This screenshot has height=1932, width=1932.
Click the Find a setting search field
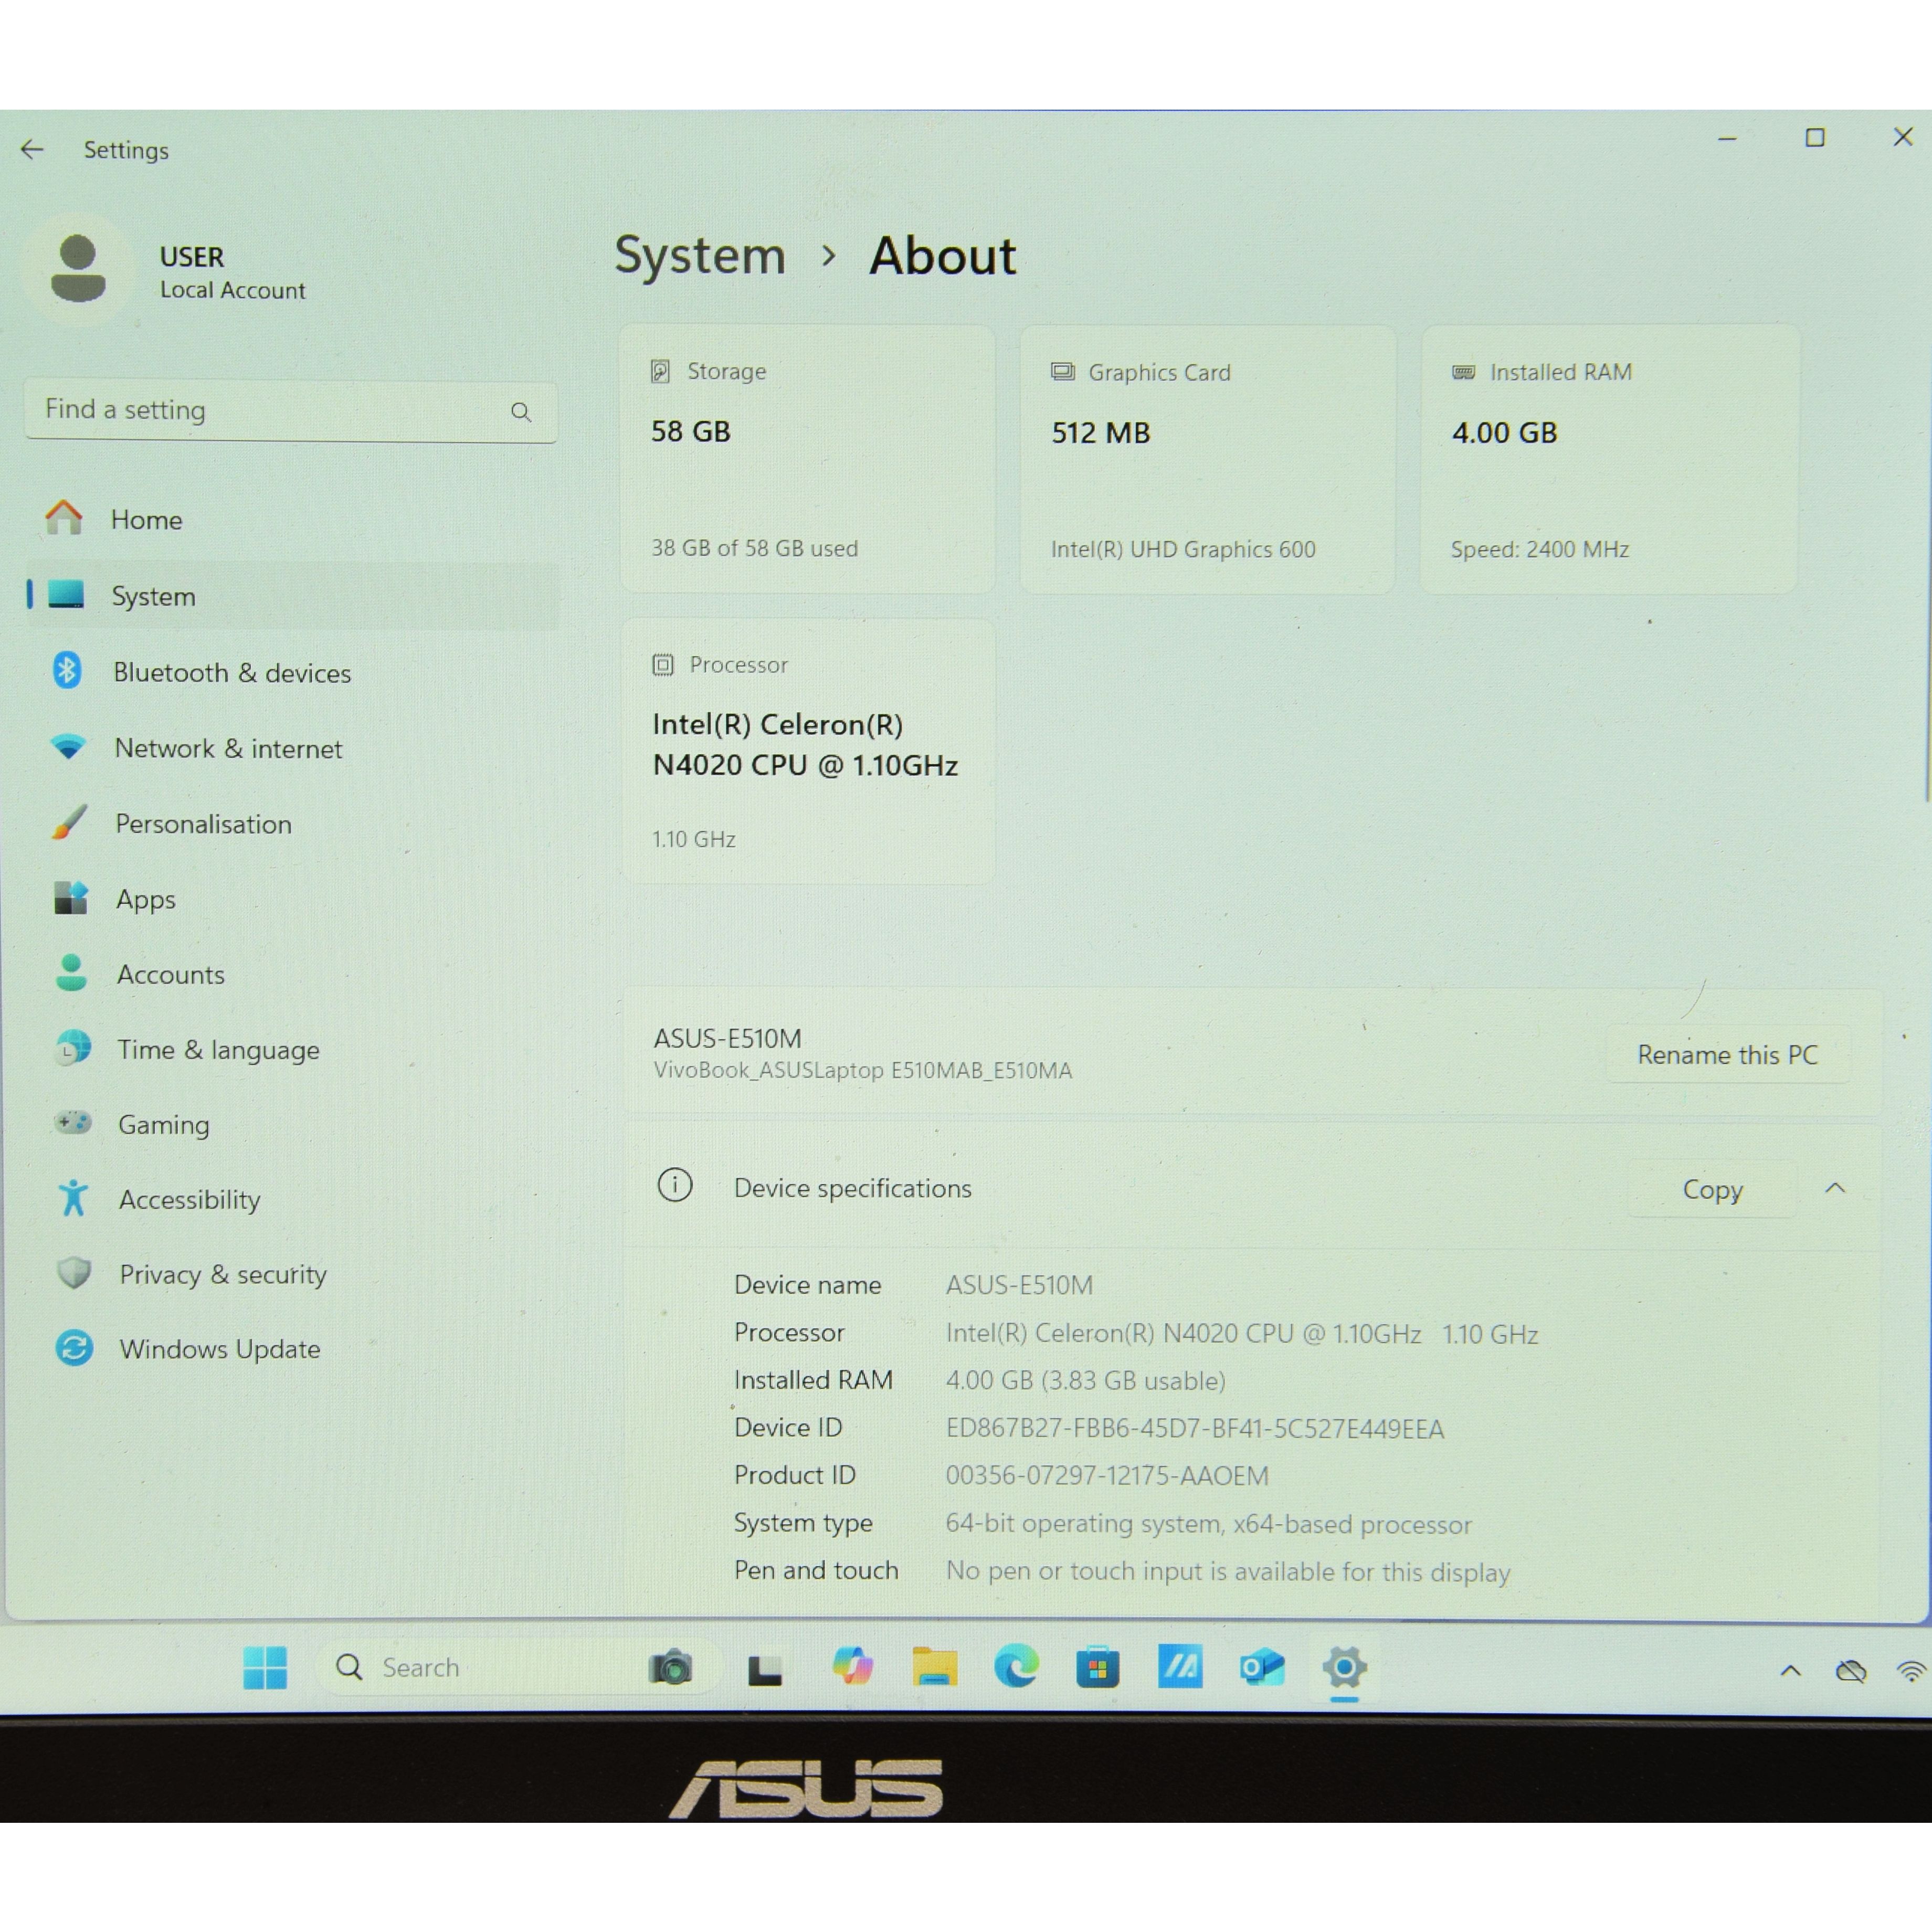290,411
